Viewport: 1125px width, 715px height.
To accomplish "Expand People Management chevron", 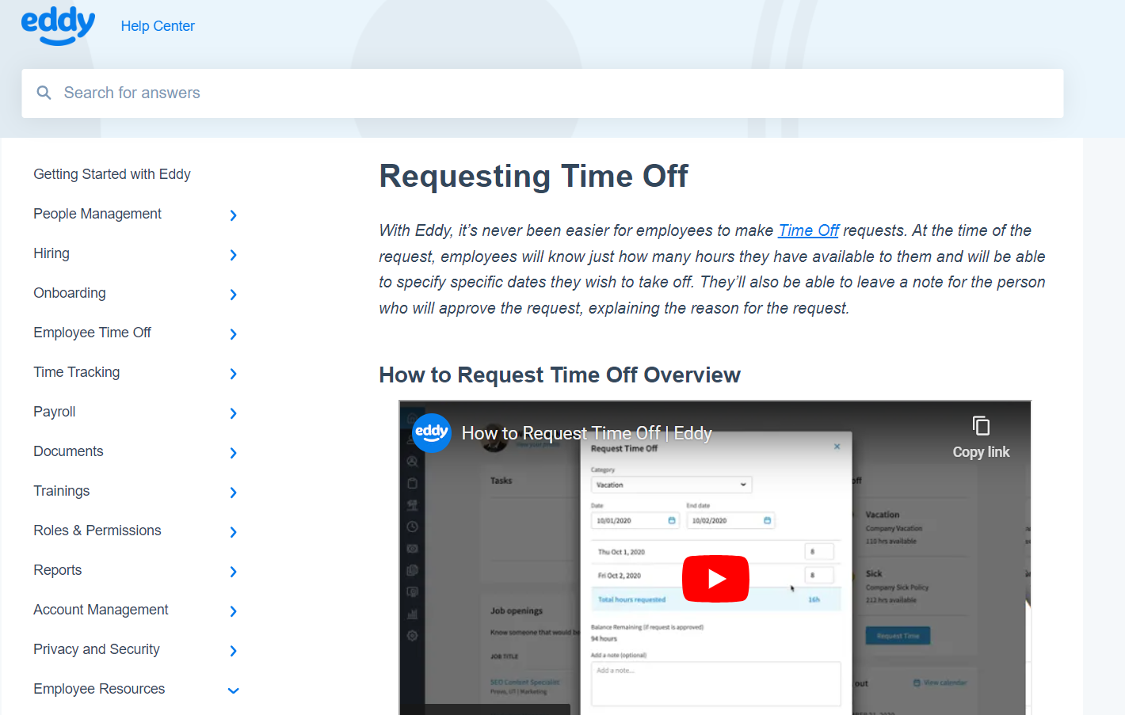I will coord(233,215).
